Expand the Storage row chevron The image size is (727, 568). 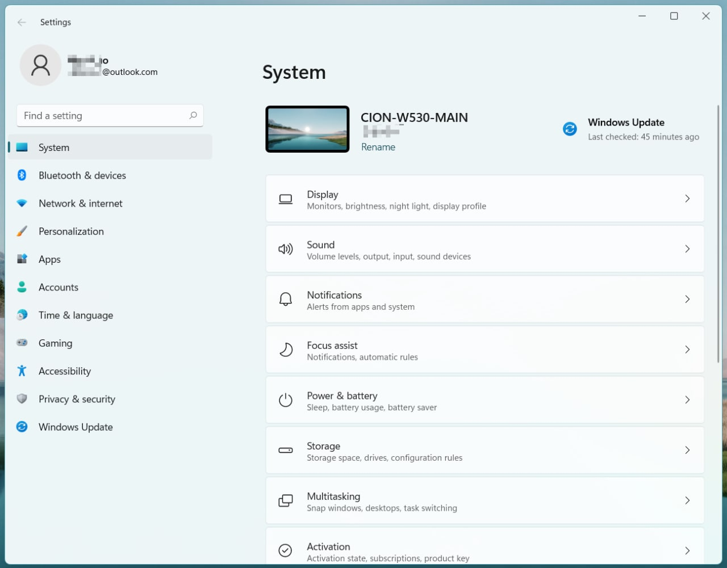(x=687, y=450)
